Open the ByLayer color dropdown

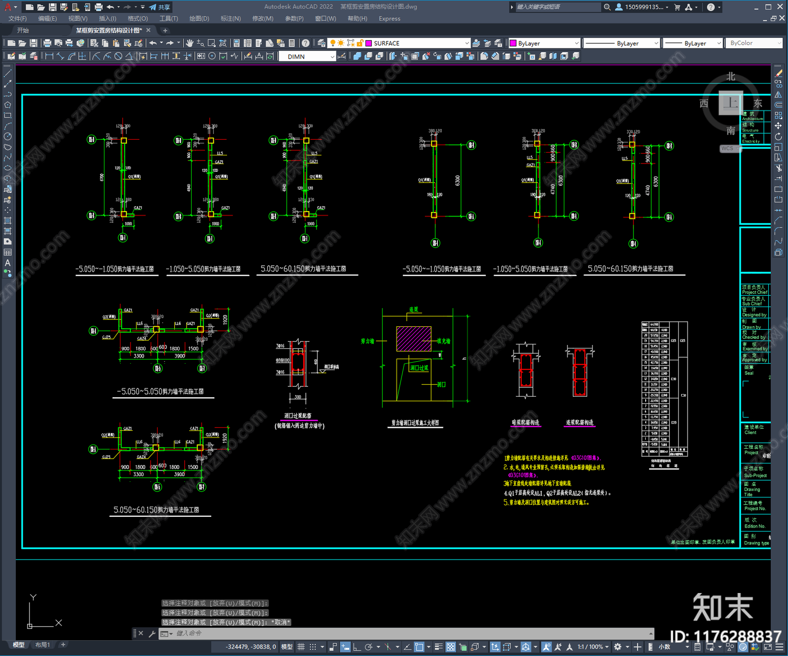[576, 43]
